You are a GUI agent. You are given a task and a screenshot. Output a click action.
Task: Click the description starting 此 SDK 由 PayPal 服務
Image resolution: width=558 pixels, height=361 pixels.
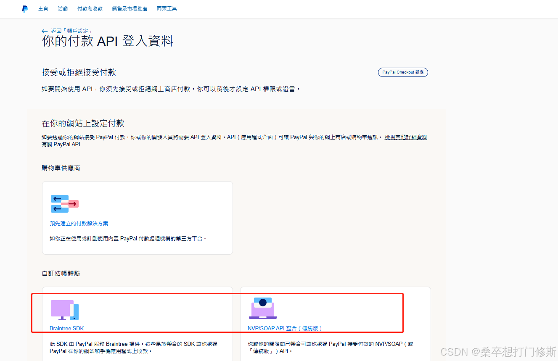pos(134,347)
